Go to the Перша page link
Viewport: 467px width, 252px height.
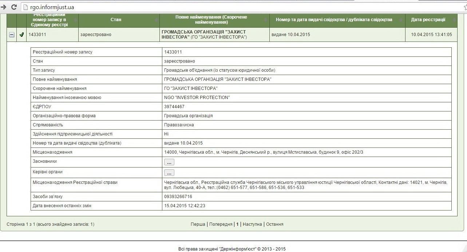[198, 224]
